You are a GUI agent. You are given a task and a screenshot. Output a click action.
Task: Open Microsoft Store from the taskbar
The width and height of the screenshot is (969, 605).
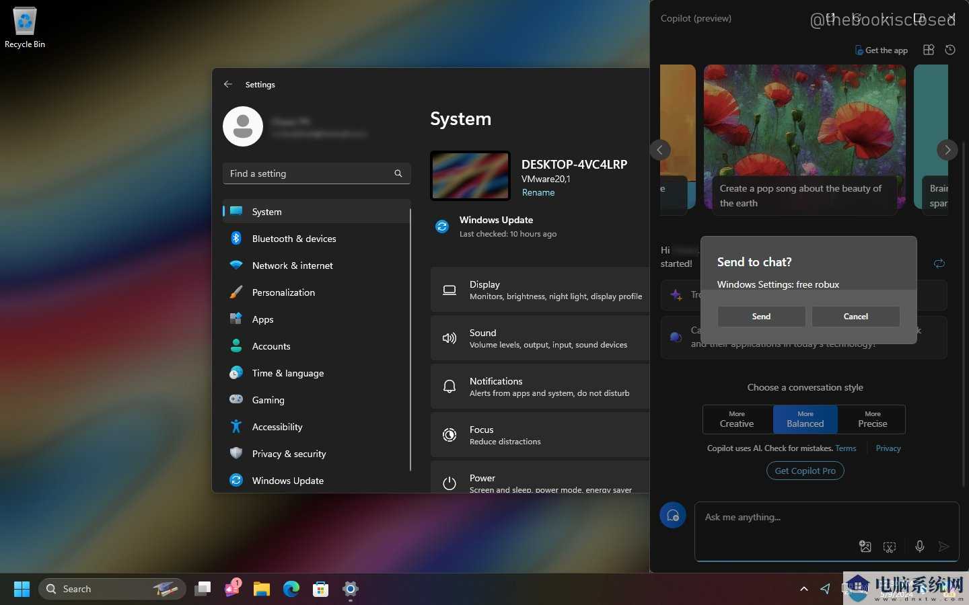click(321, 590)
